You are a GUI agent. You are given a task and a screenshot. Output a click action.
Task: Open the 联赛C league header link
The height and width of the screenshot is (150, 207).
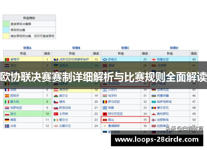[x=125, y=48]
